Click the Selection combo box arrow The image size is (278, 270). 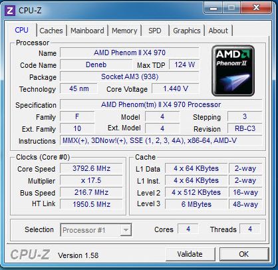pos(126,230)
